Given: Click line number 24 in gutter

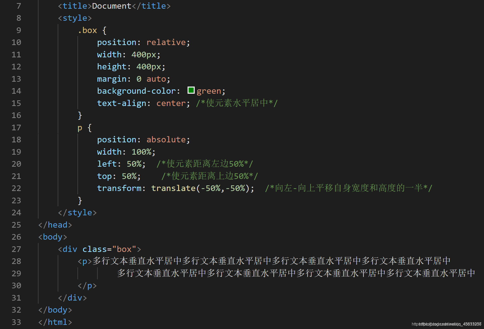Looking at the screenshot, I should [x=16, y=213].
